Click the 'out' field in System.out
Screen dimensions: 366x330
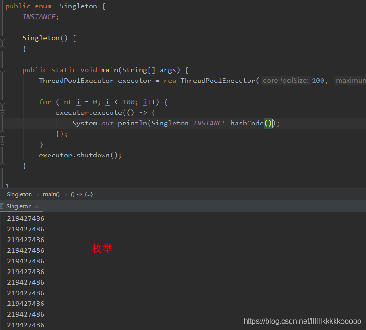click(x=107, y=123)
